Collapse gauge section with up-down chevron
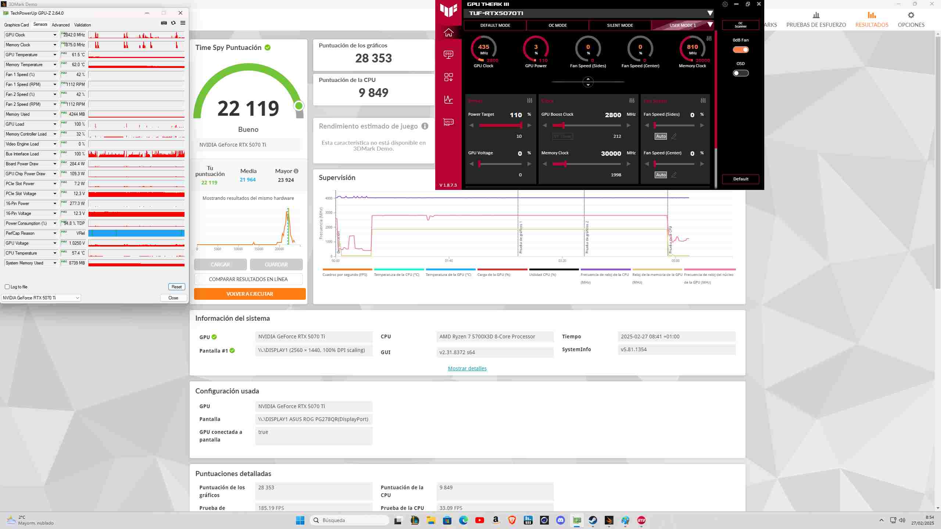This screenshot has width=941, height=529. (588, 82)
